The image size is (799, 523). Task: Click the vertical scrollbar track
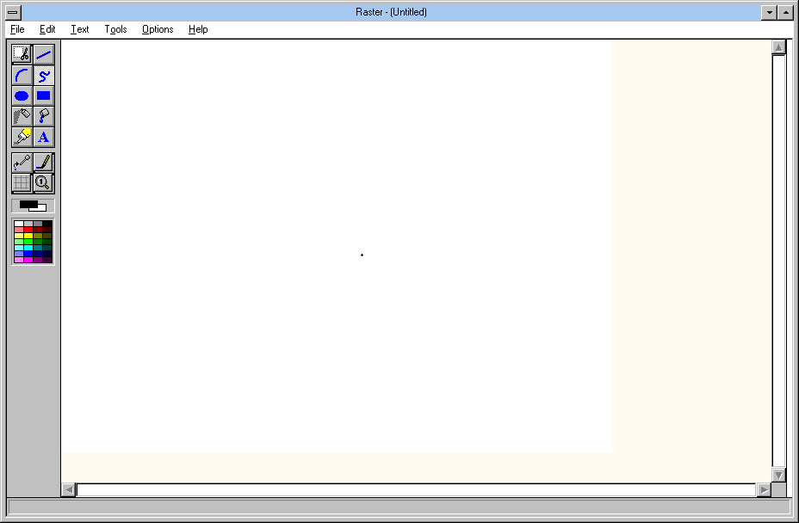click(x=778, y=261)
